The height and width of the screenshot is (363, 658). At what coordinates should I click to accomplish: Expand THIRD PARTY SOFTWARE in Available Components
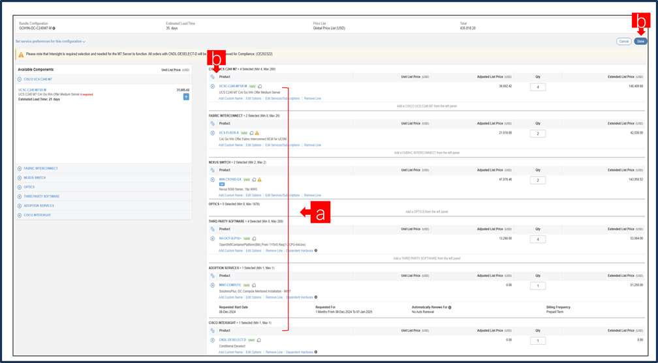20,196
